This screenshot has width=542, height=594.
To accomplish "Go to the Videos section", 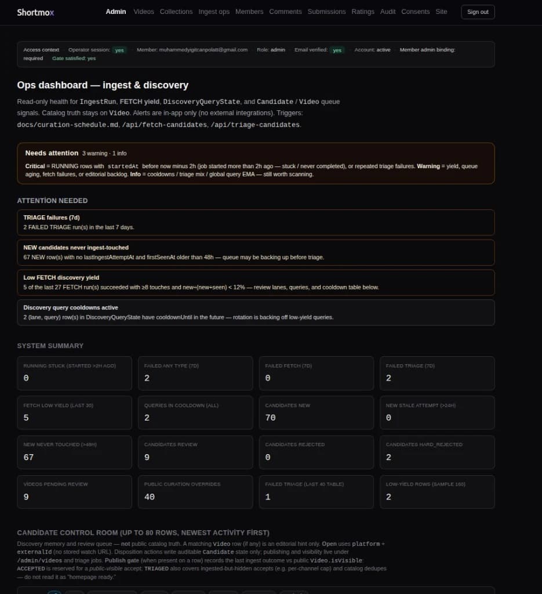I will pos(144,12).
